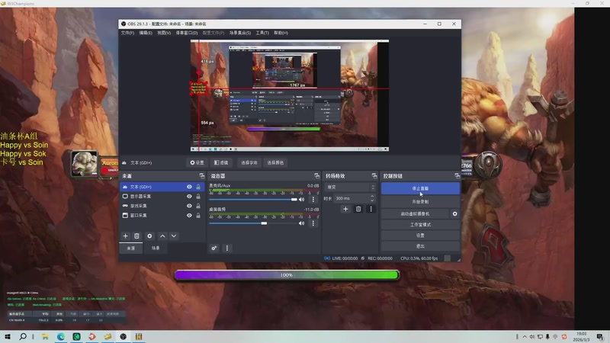Adjust the desktop audio (桌面音频) volume slider
This screenshot has height=343, width=610.
coord(264,223)
